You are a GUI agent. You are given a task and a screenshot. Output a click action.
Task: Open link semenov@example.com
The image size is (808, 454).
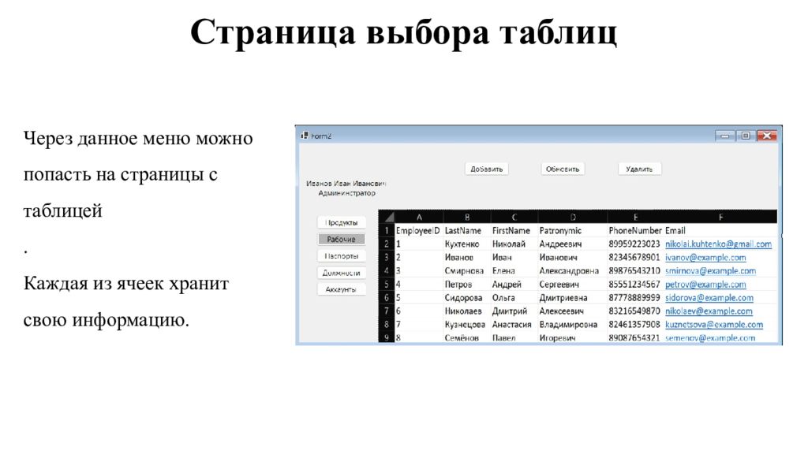pos(710,337)
